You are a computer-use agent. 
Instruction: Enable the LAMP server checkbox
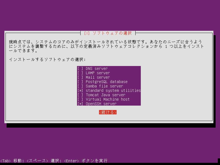(x=80, y=73)
